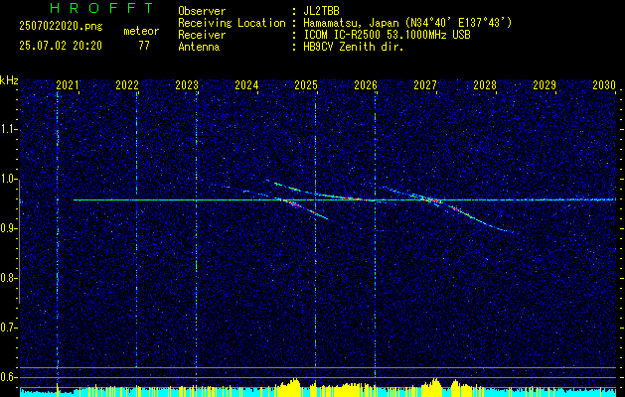Click the HROFFT title text
Viewport: 625px width, 397px height.
coord(101,8)
